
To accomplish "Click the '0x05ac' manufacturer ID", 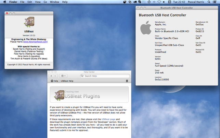I will 200,24.
